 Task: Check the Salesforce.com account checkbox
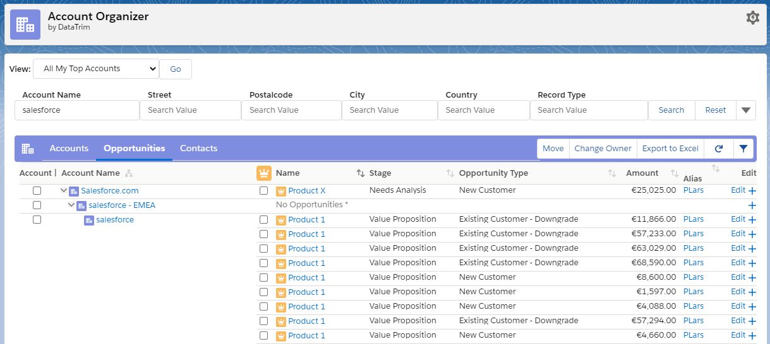tap(37, 190)
